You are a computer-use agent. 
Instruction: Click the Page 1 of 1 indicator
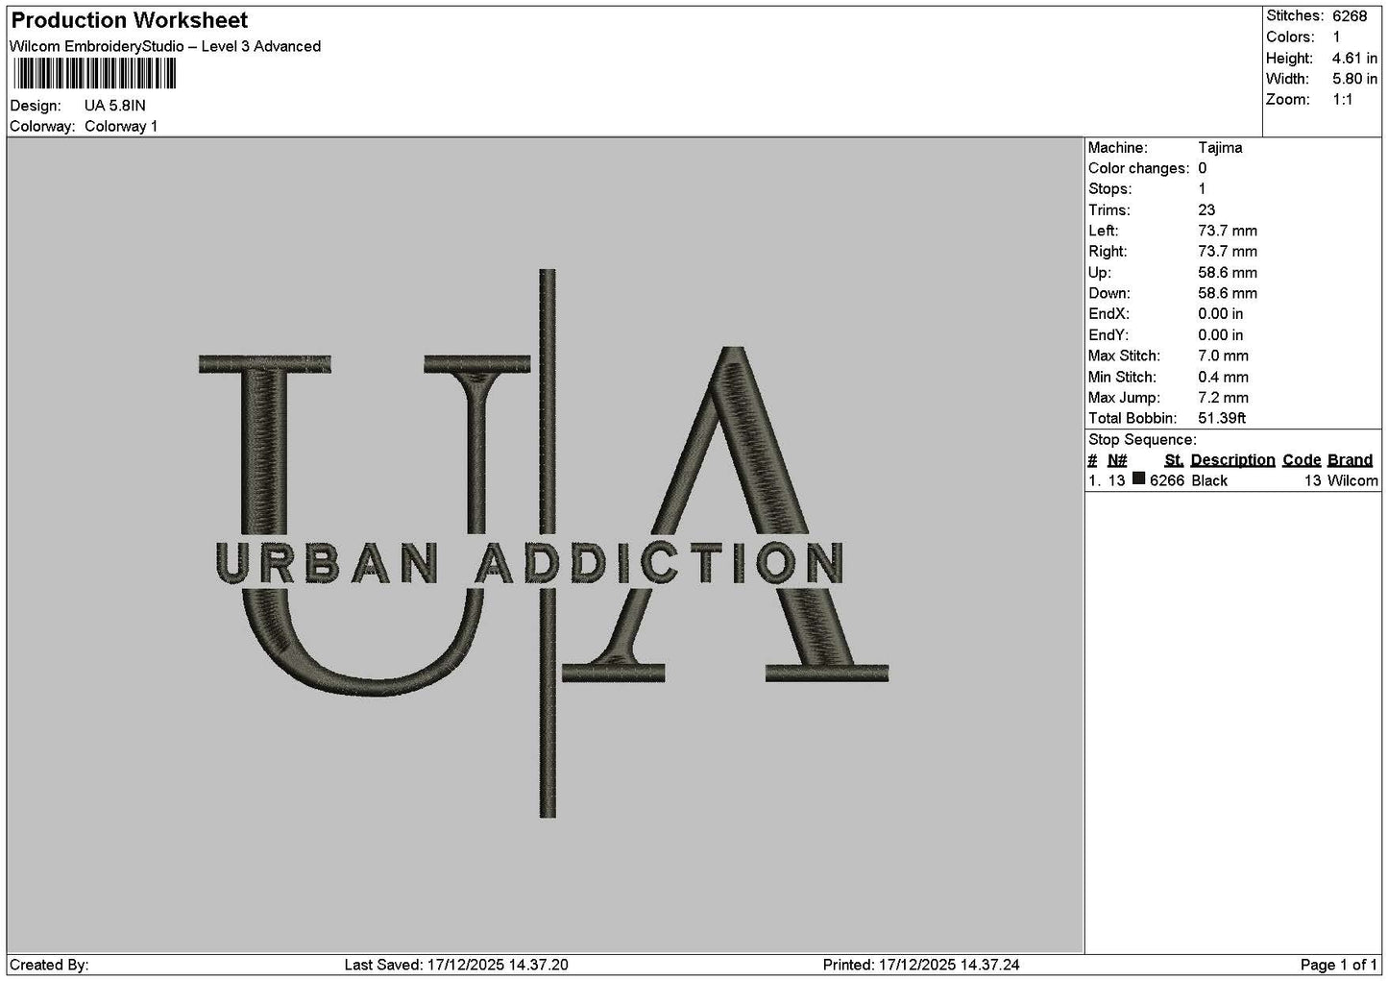pyautogui.click(x=1339, y=965)
